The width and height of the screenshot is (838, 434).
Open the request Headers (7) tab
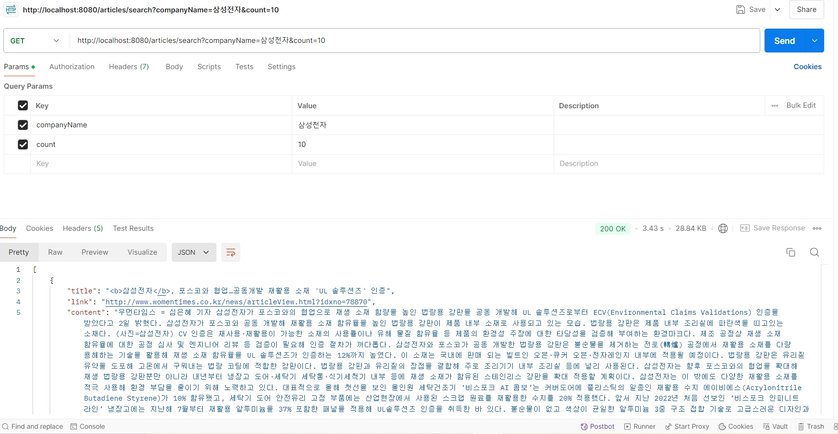point(129,67)
